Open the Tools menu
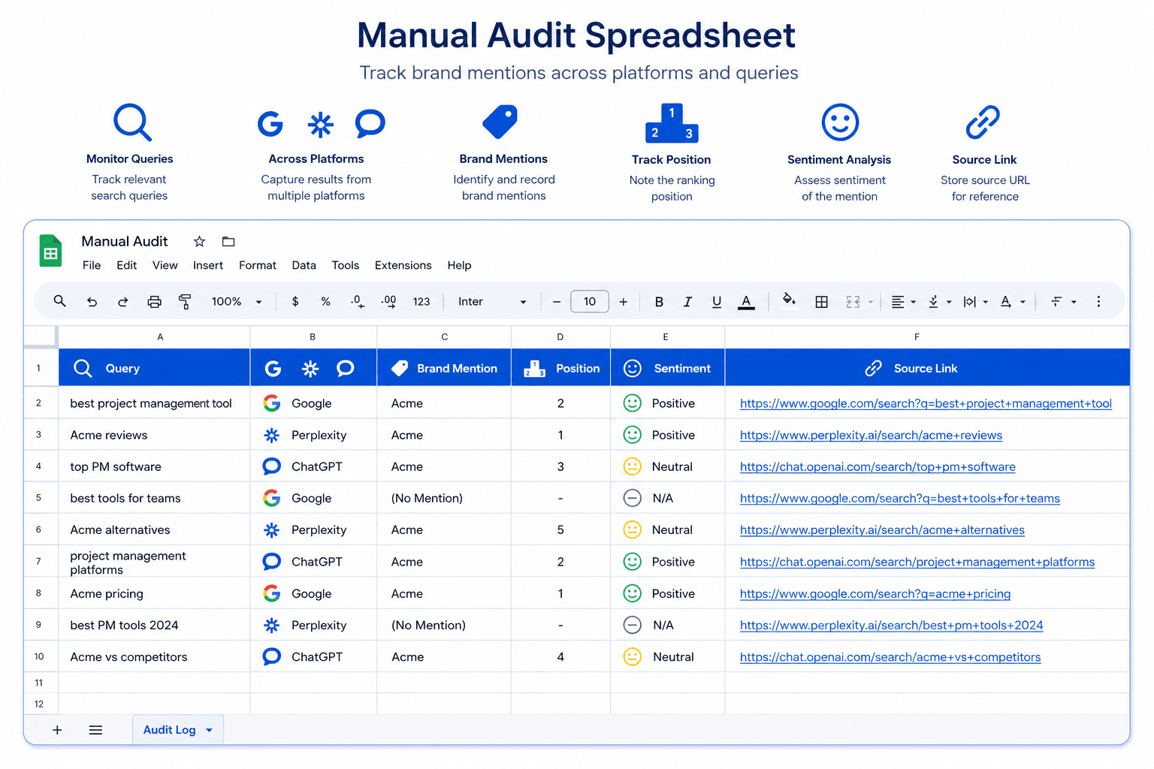This screenshot has width=1154, height=769. click(x=346, y=265)
